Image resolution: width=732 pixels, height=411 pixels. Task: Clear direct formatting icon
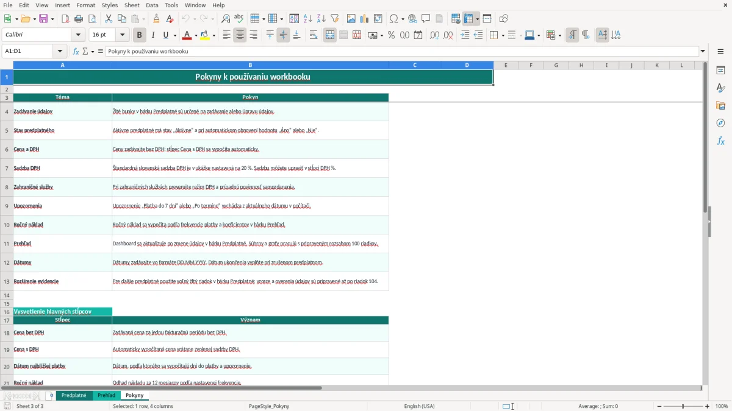(x=170, y=19)
